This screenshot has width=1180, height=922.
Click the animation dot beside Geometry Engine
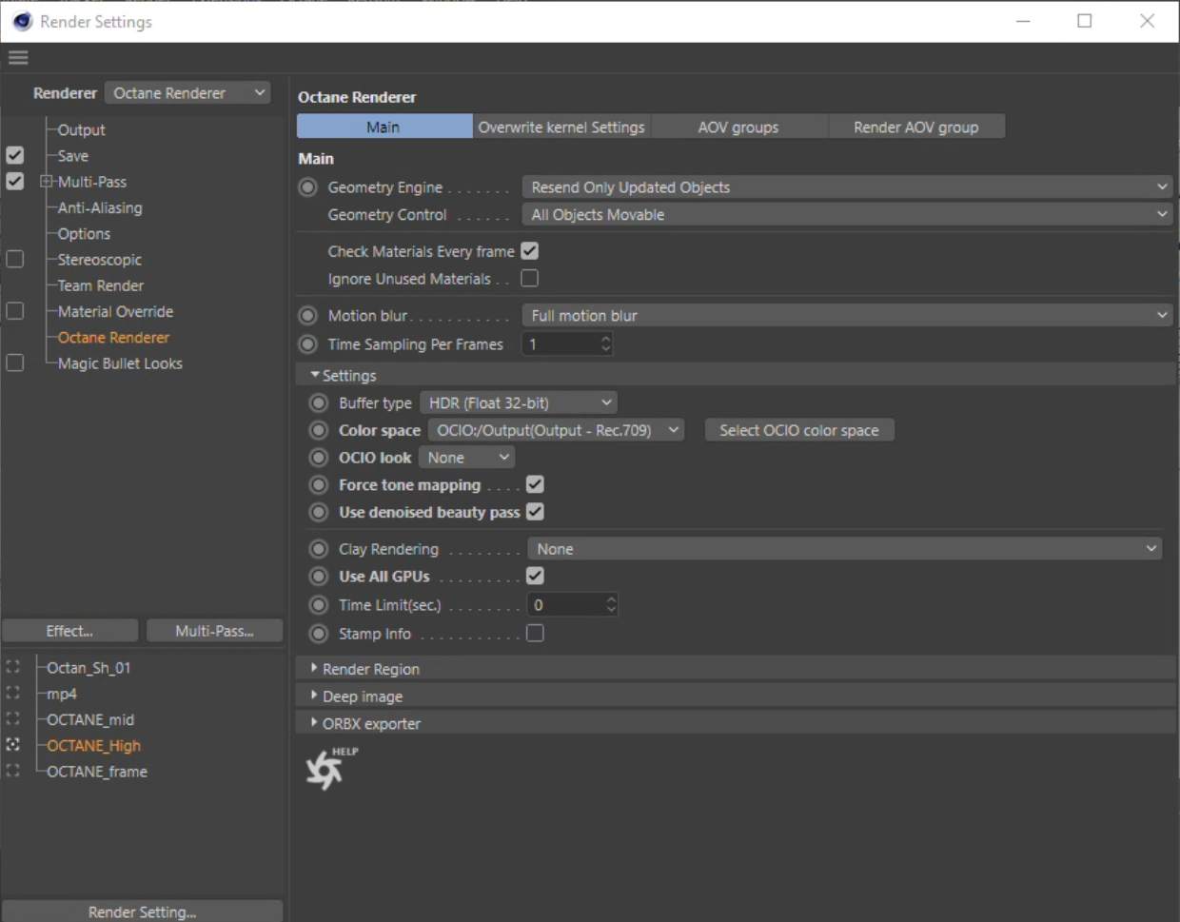pyautogui.click(x=307, y=187)
